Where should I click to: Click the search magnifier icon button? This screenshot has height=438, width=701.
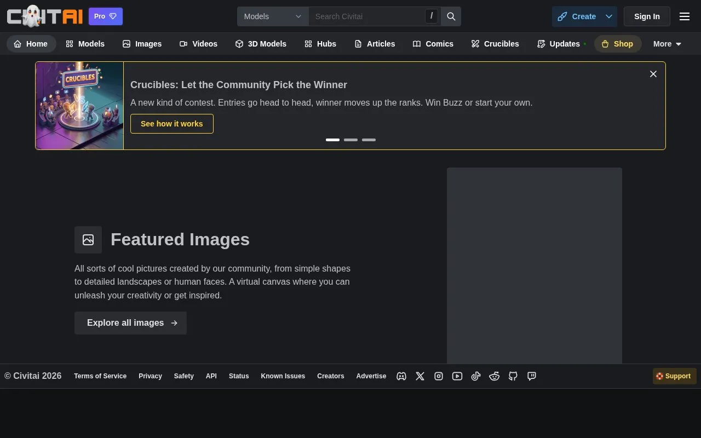(451, 16)
